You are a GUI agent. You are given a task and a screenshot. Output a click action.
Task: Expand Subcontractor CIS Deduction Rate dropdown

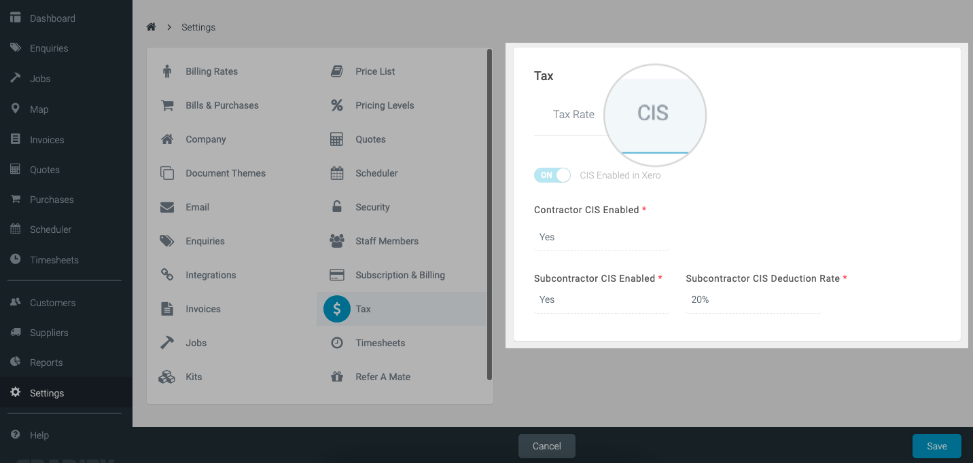pyautogui.click(x=752, y=300)
